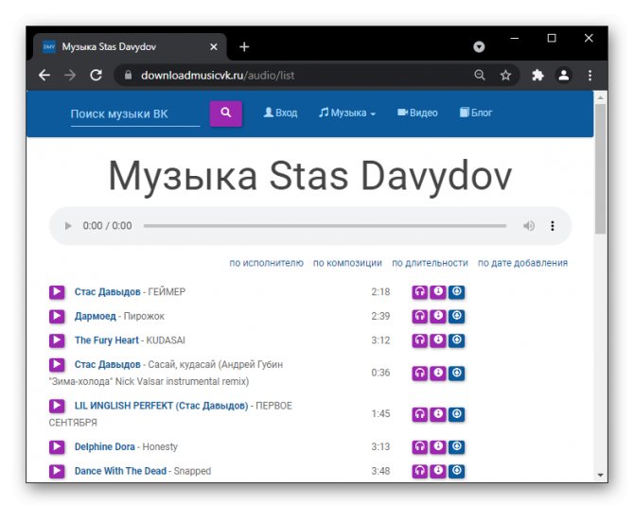
Task: Open the Delphine Dora artist link
Action: [105, 446]
